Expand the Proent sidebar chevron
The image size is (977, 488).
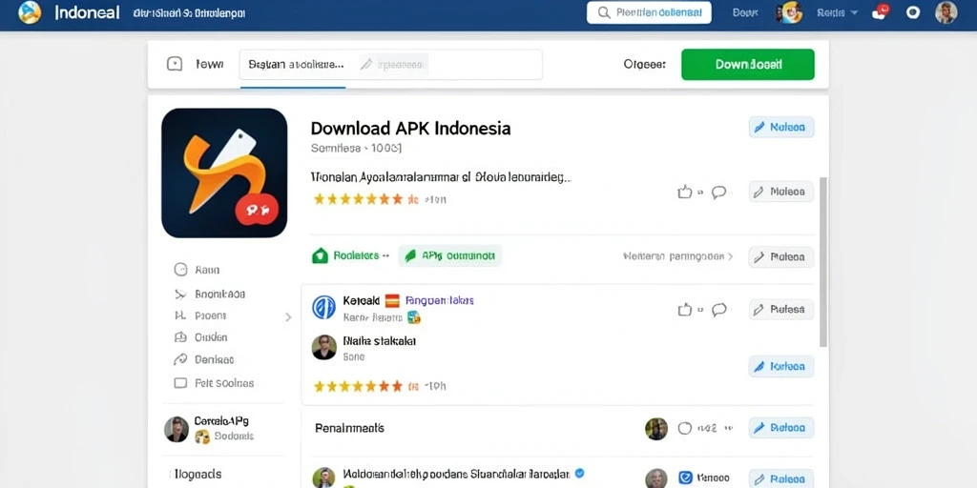click(288, 316)
